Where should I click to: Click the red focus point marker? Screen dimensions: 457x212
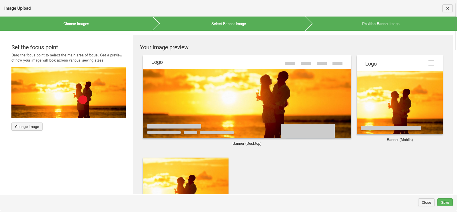[x=83, y=100]
